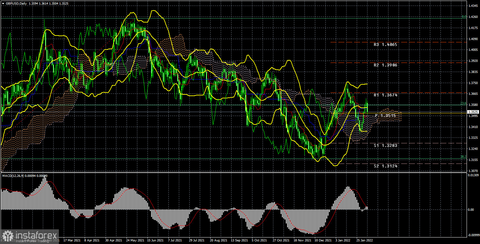The image size is (480, 244).
Task: Click the 20 Aug 2021 date label
Action: coord(218,240)
